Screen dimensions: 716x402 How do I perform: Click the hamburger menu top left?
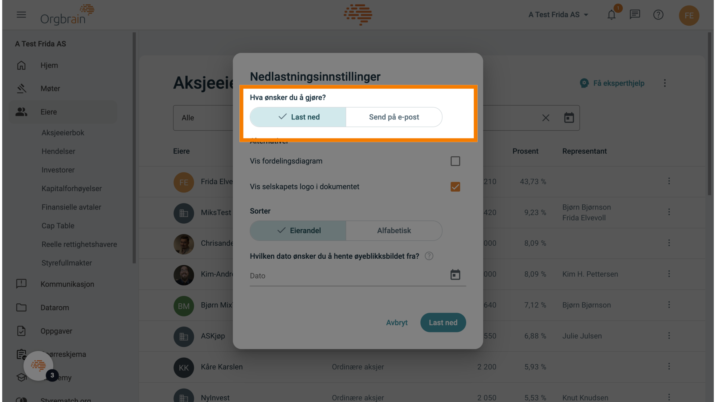coord(21,15)
